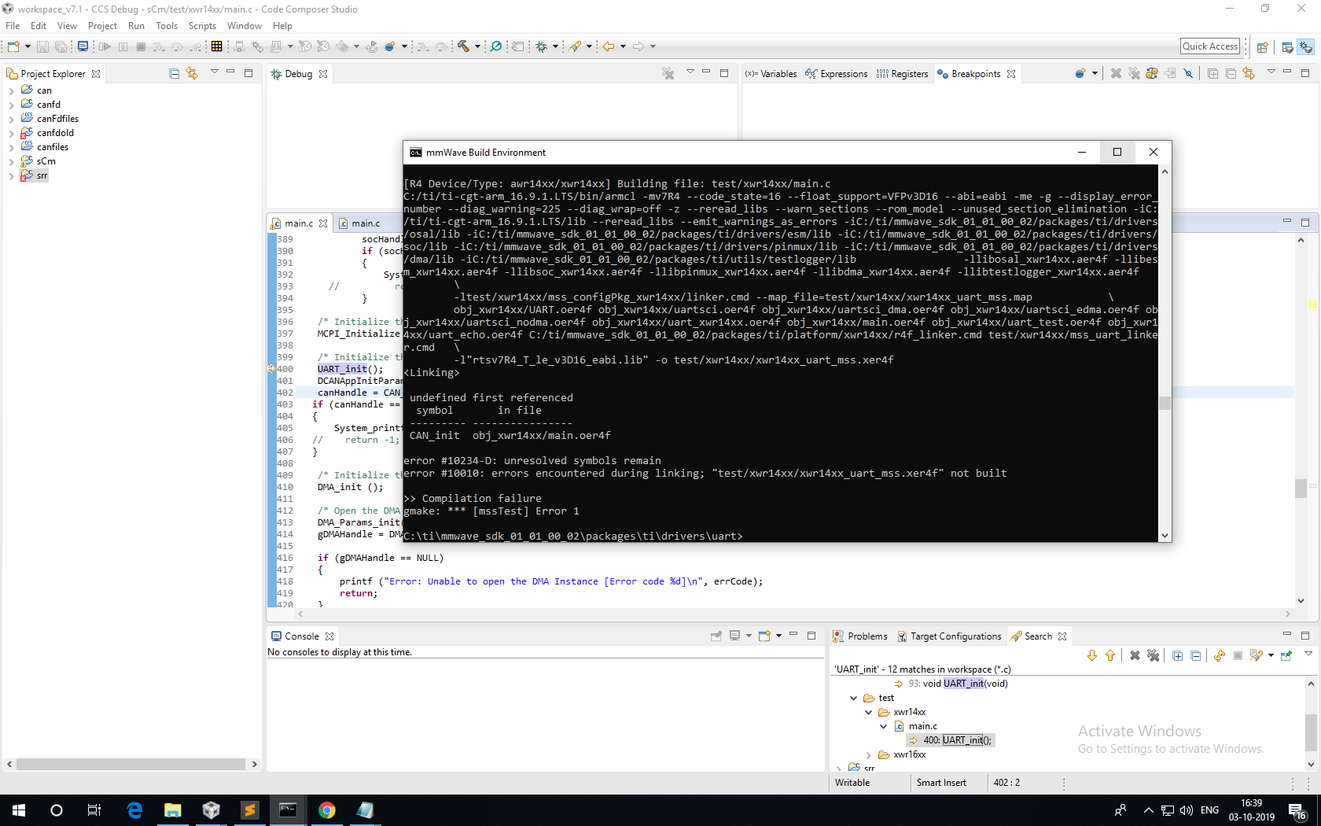Click the Search view vertical scrollbar thumb
Viewport: 1321px width, 826px height.
1311,732
